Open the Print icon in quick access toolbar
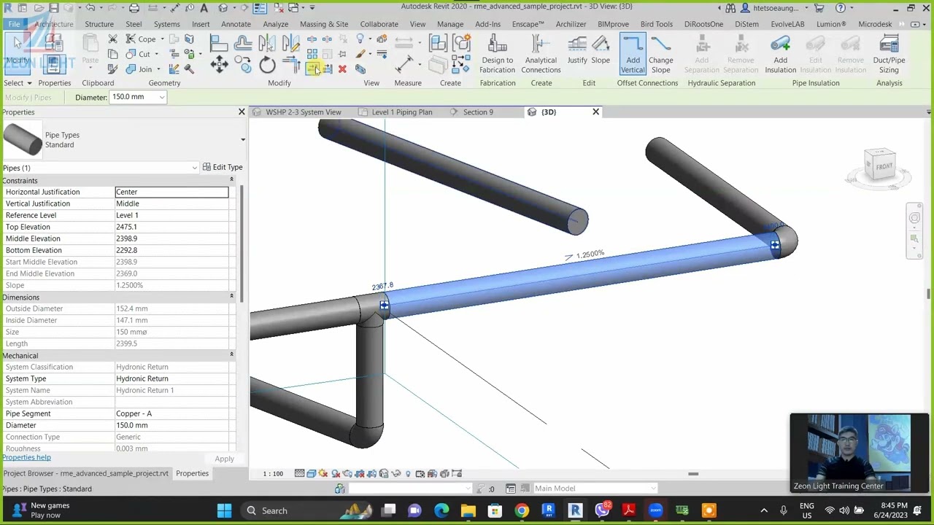934x525 pixels. point(134,8)
